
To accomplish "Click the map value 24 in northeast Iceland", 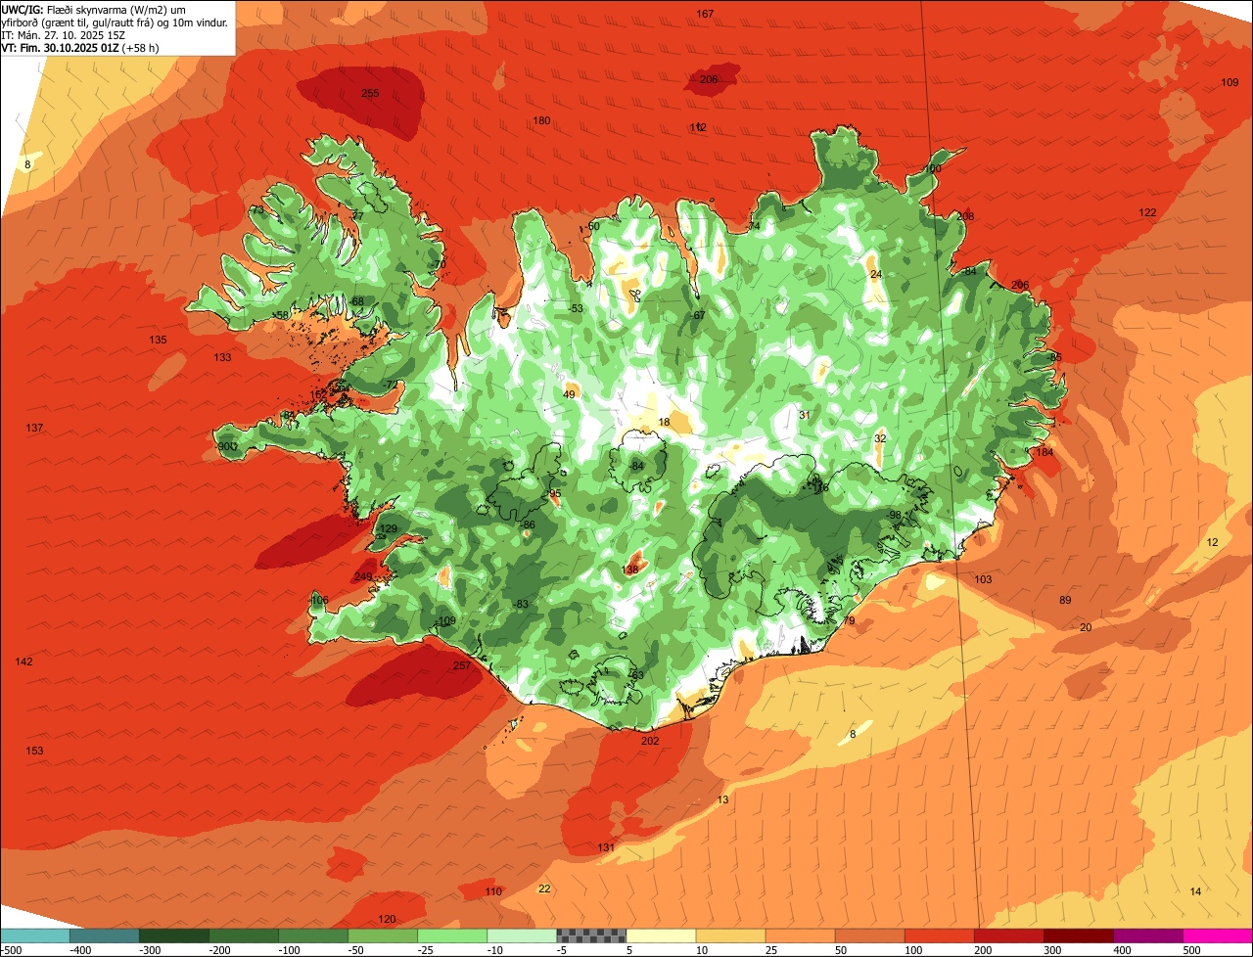I will (875, 275).
